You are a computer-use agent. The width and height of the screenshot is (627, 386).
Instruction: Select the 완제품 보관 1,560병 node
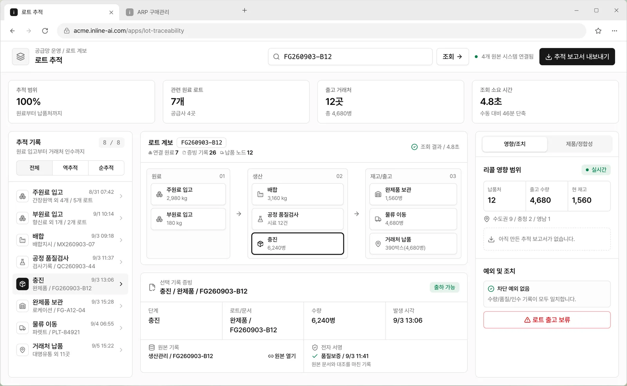(413, 194)
